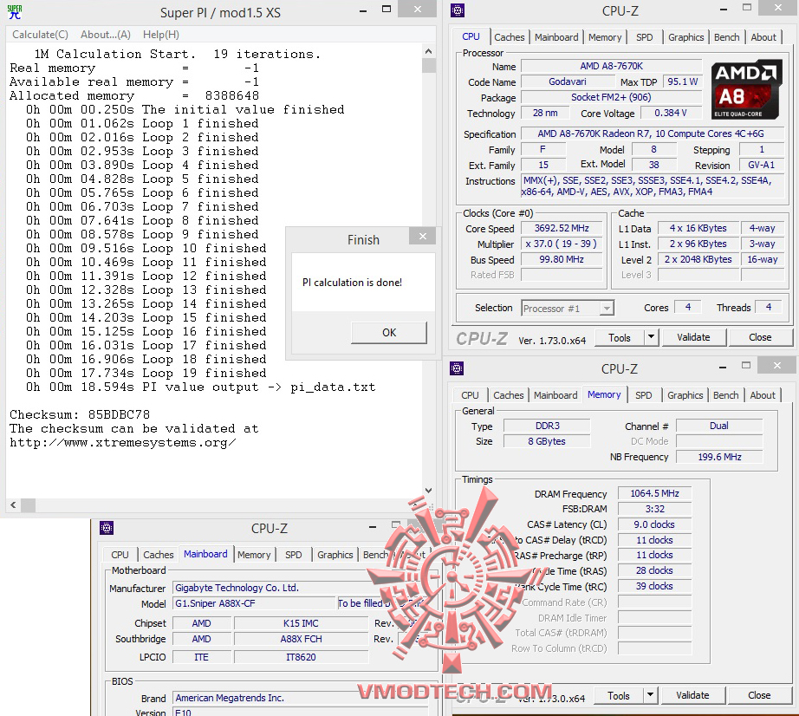The width and height of the screenshot is (799, 716).
Task: Maximize the top CPU-Z window
Action: (x=746, y=8)
